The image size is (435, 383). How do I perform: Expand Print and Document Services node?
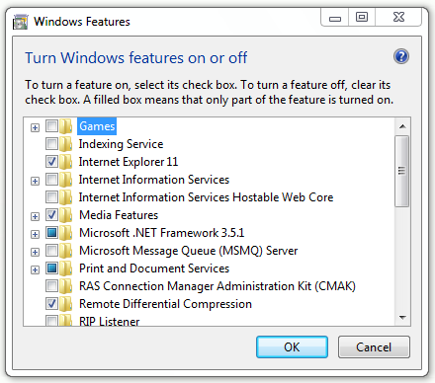pyautogui.click(x=35, y=269)
